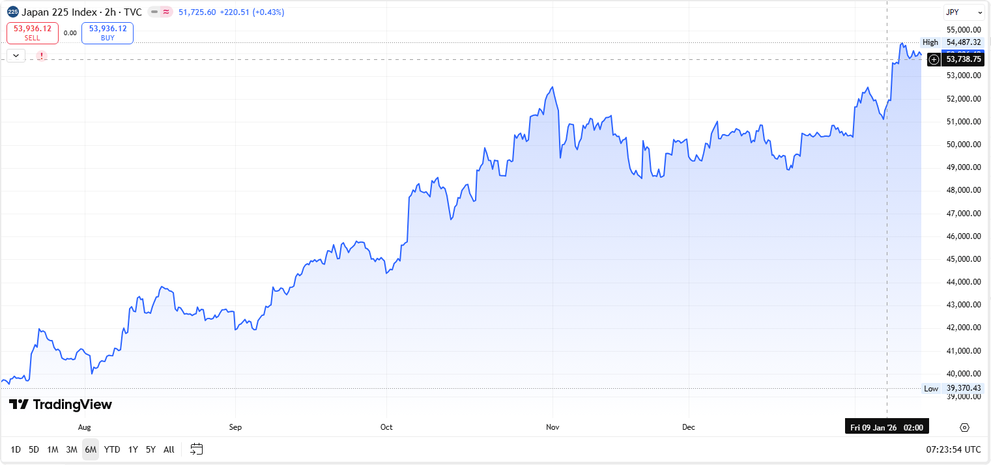Click the TradingView logo
Screen dimensions: 991x465
61,404
